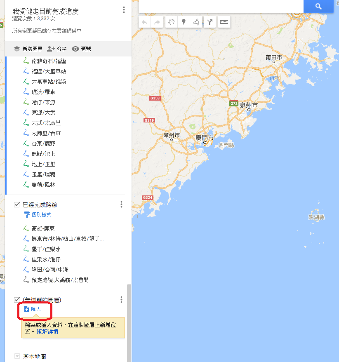Image resolution: width=339 pixels, height=362 pixels.
Task: Click the G319 road shield on map
Action: [149, 120]
